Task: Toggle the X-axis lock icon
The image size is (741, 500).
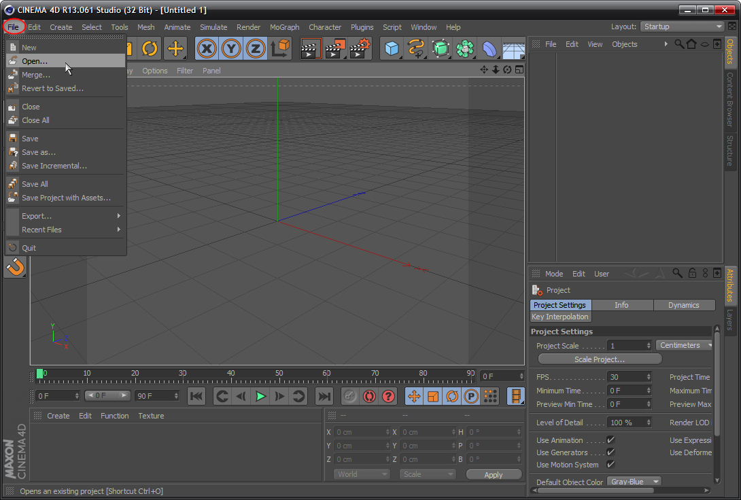Action: [x=207, y=49]
